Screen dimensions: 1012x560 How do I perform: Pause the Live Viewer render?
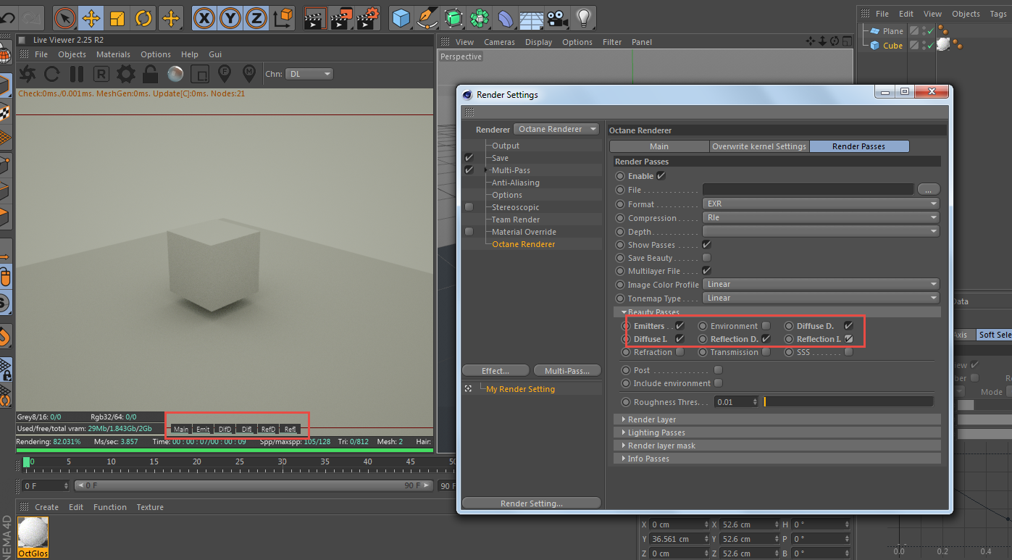(77, 74)
